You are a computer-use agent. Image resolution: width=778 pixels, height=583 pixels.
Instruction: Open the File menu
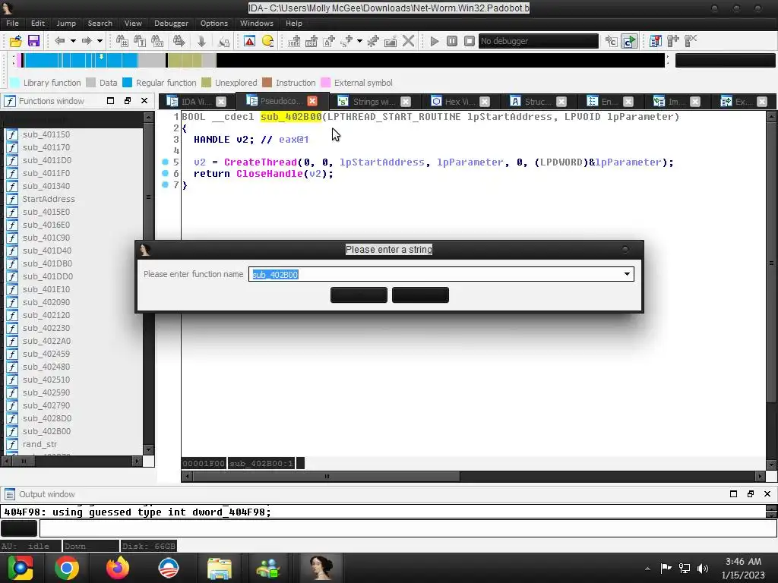point(12,24)
